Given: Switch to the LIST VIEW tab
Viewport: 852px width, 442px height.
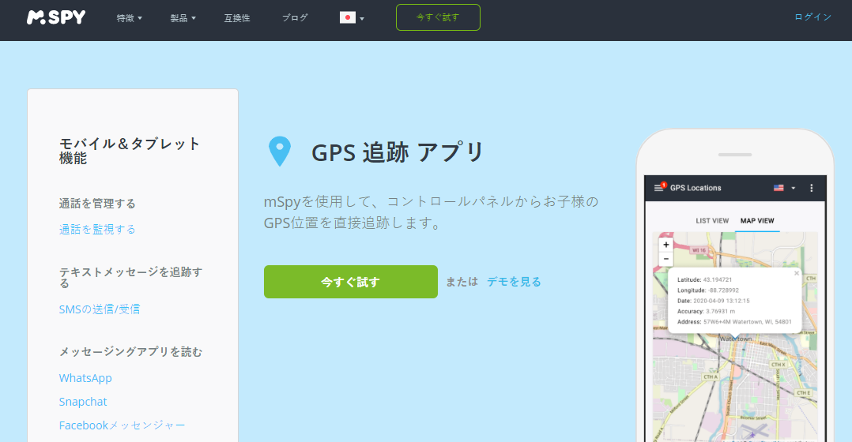Looking at the screenshot, I should [x=712, y=221].
